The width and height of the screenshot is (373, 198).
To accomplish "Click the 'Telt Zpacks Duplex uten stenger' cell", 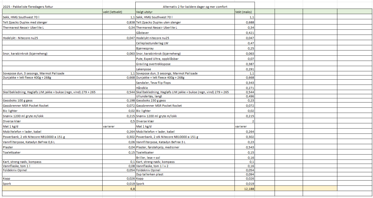I will [x=185, y=22].
